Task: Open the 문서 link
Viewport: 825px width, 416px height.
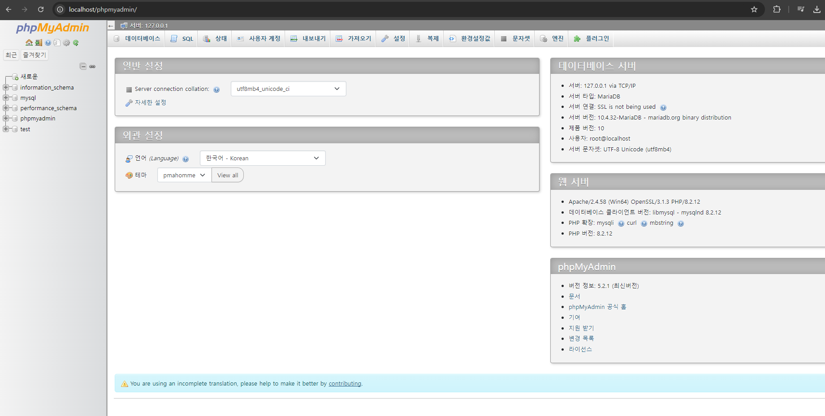Action: pos(574,296)
